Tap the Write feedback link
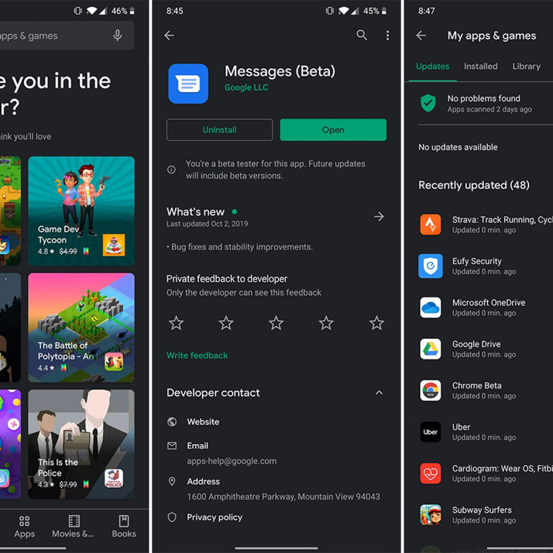Image resolution: width=553 pixels, height=553 pixels. (x=197, y=355)
